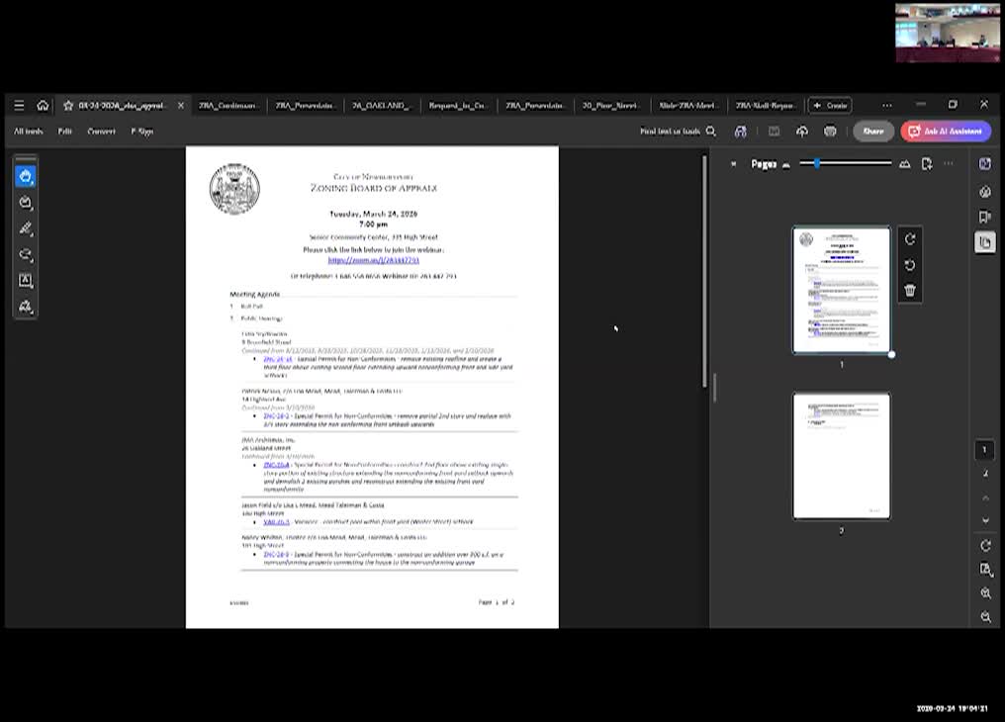Switch to the ZA_OAKLAND document tab
Image resolution: width=1005 pixels, height=722 pixels.
(382, 105)
